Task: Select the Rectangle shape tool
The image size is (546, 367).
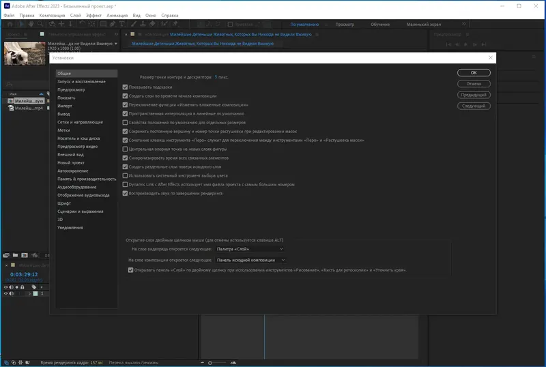Action: (x=104, y=24)
